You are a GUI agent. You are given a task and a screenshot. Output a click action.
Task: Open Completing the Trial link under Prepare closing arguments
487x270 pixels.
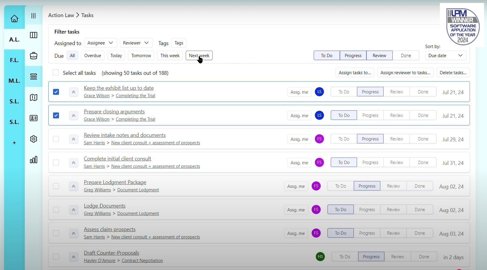(x=135, y=119)
